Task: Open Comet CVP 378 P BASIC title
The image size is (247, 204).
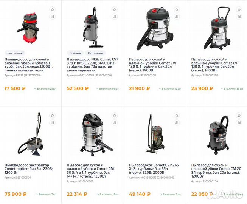Action: [x=93, y=65]
